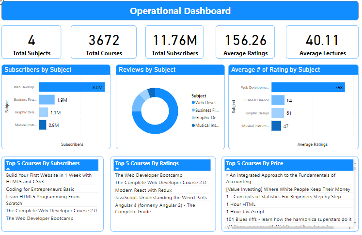The height and width of the screenshot is (235, 362).
Task: Select the Graphic Design bar showing 1.1M
Action: 44,112
